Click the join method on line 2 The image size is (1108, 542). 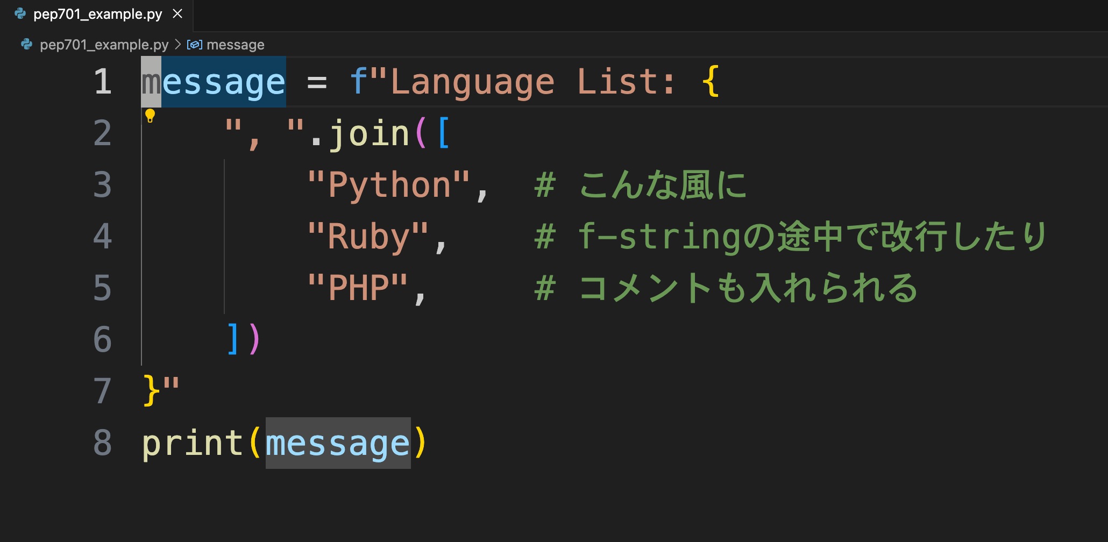(x=370, y=133)
